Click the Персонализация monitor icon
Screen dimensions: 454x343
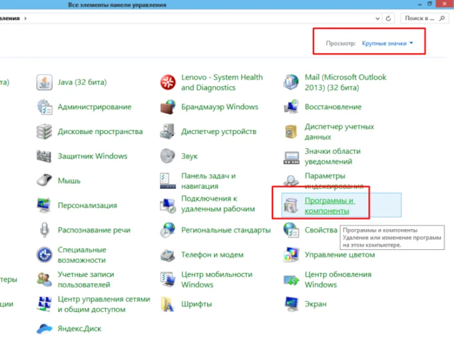coord(44,205)
